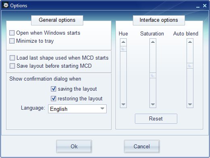Open the Language dropdown showing English
Screen dimensions: 210x158
point(77,109)
